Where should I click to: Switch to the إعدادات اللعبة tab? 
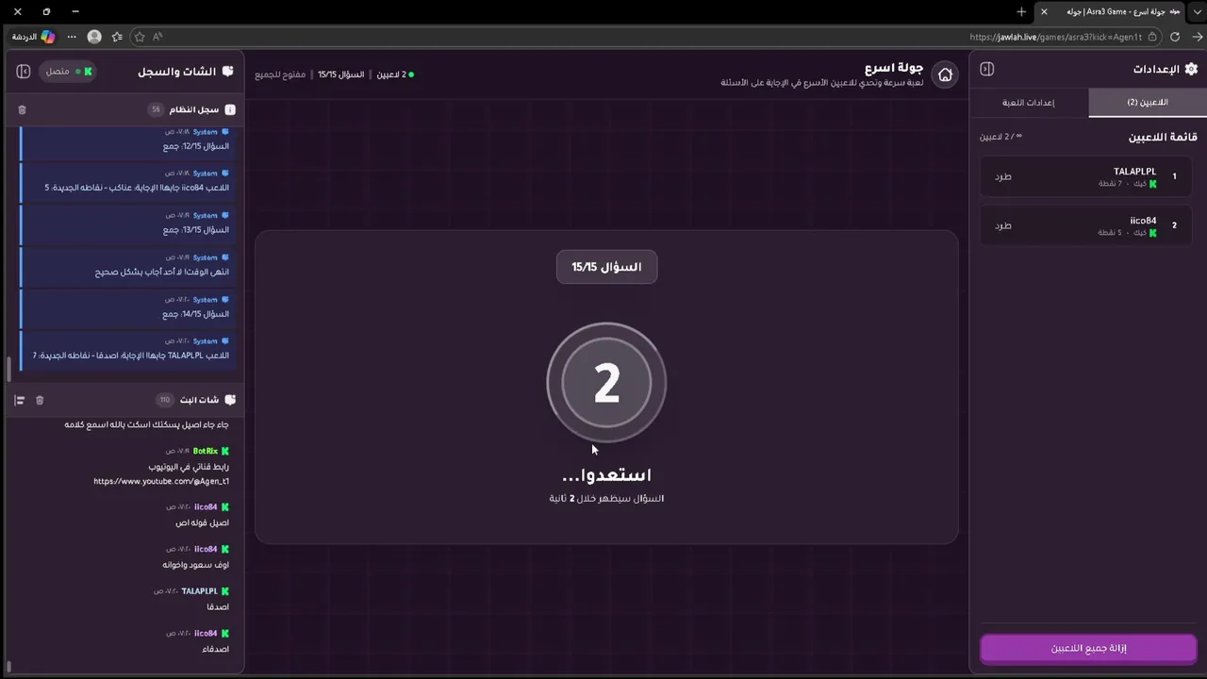point(1029,102)
